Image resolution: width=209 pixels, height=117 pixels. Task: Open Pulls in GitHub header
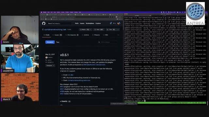pyautogui.click(x=77, y=23)
